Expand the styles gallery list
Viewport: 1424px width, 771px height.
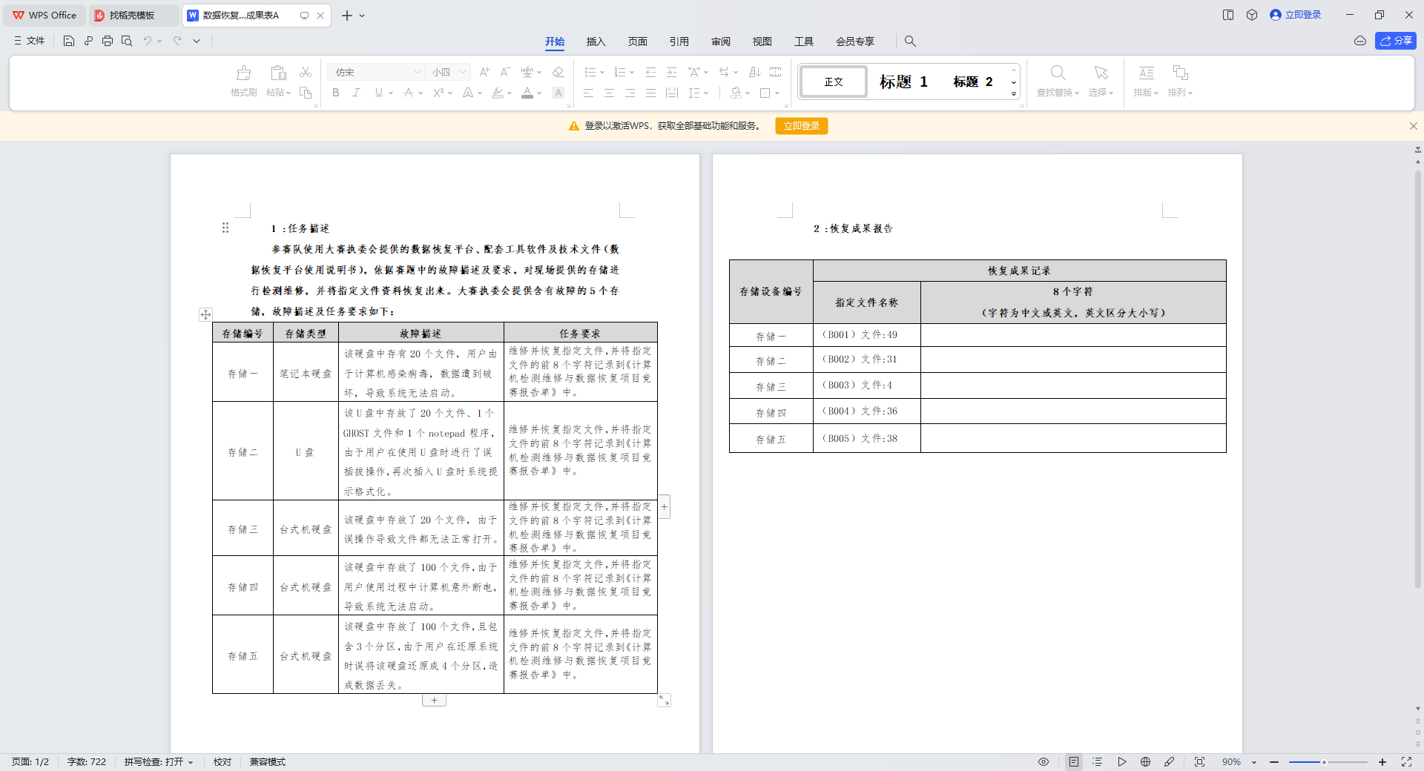click(1014, 94)
